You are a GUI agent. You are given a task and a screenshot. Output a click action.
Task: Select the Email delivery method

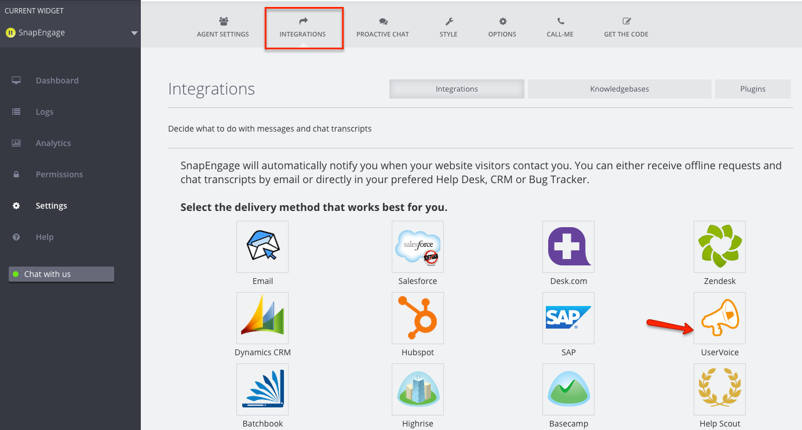click(x=262, y=246)
